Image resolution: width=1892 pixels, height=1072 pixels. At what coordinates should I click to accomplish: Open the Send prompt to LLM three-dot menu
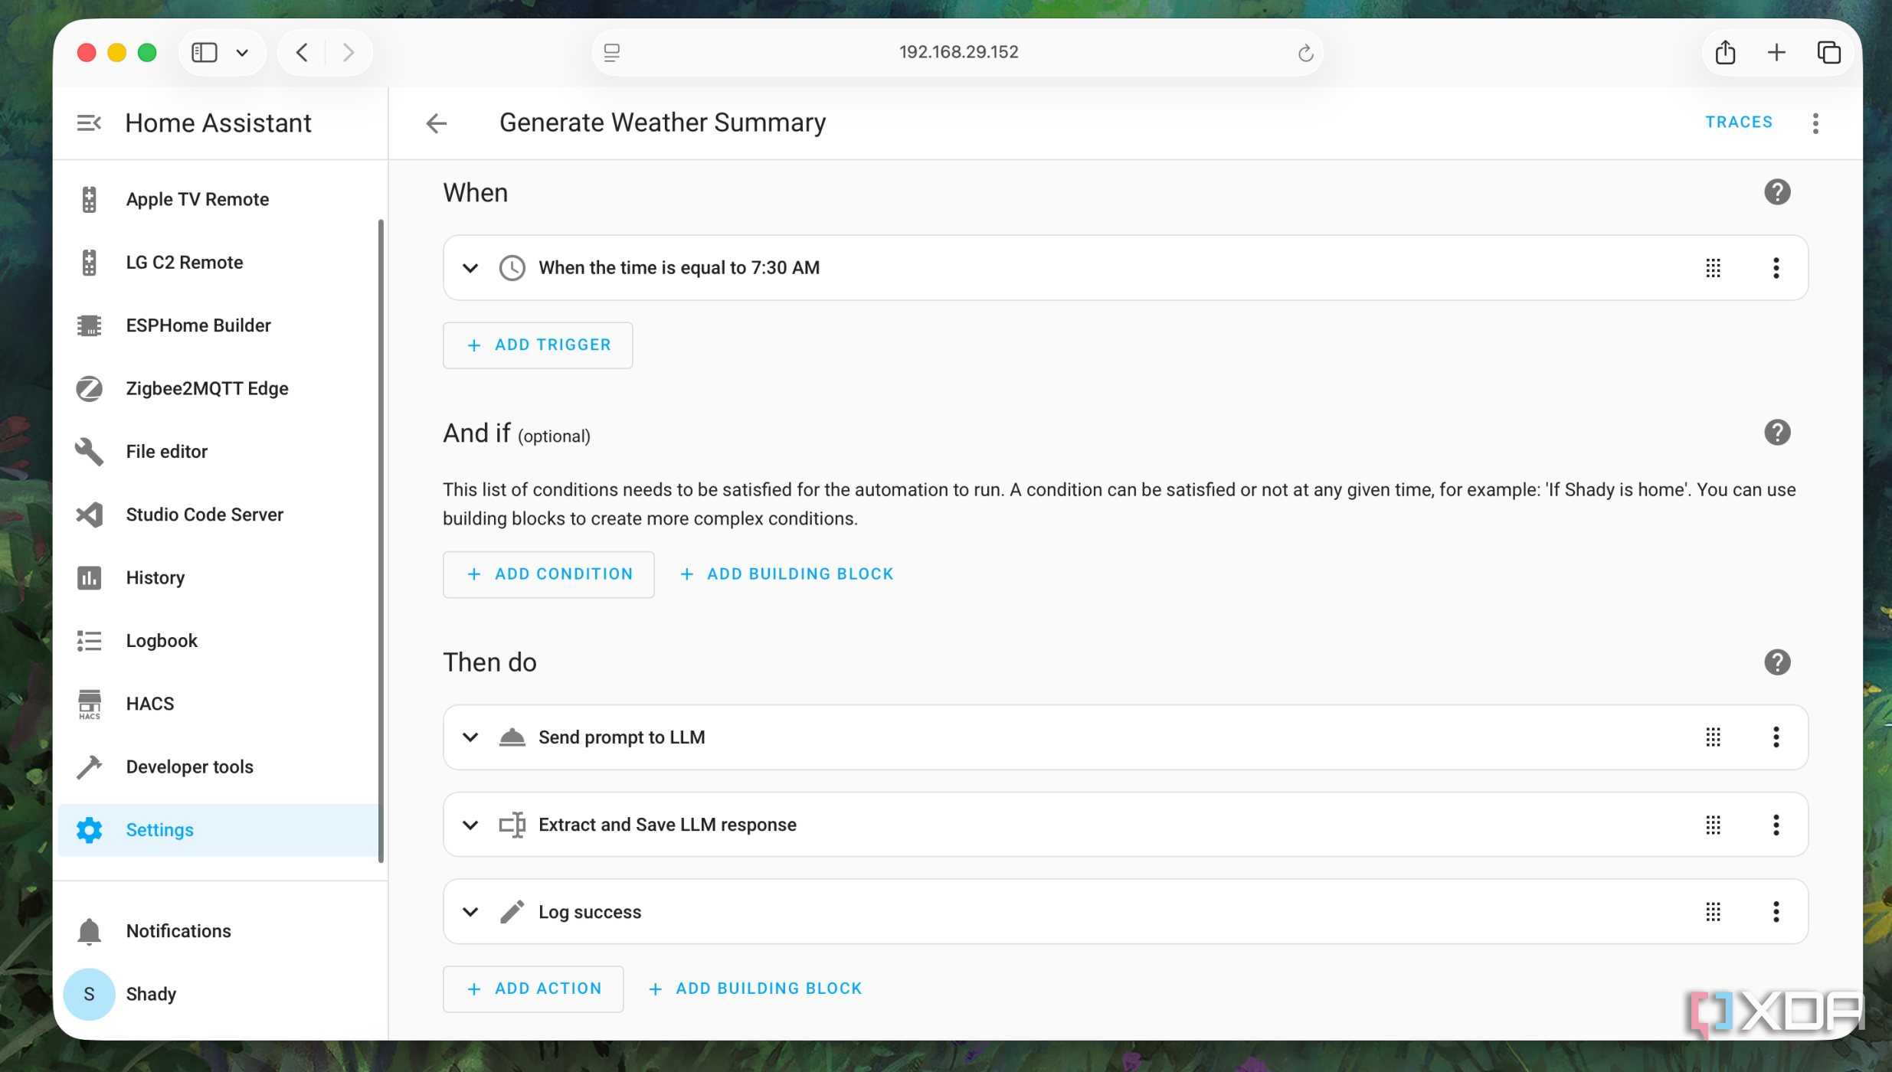point(1776,737)
